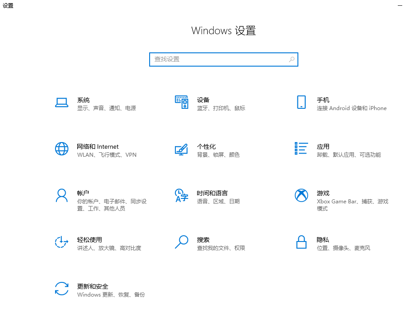
Task: Click the keyboard and speaker icon for 设备
Action: [182, 102]
